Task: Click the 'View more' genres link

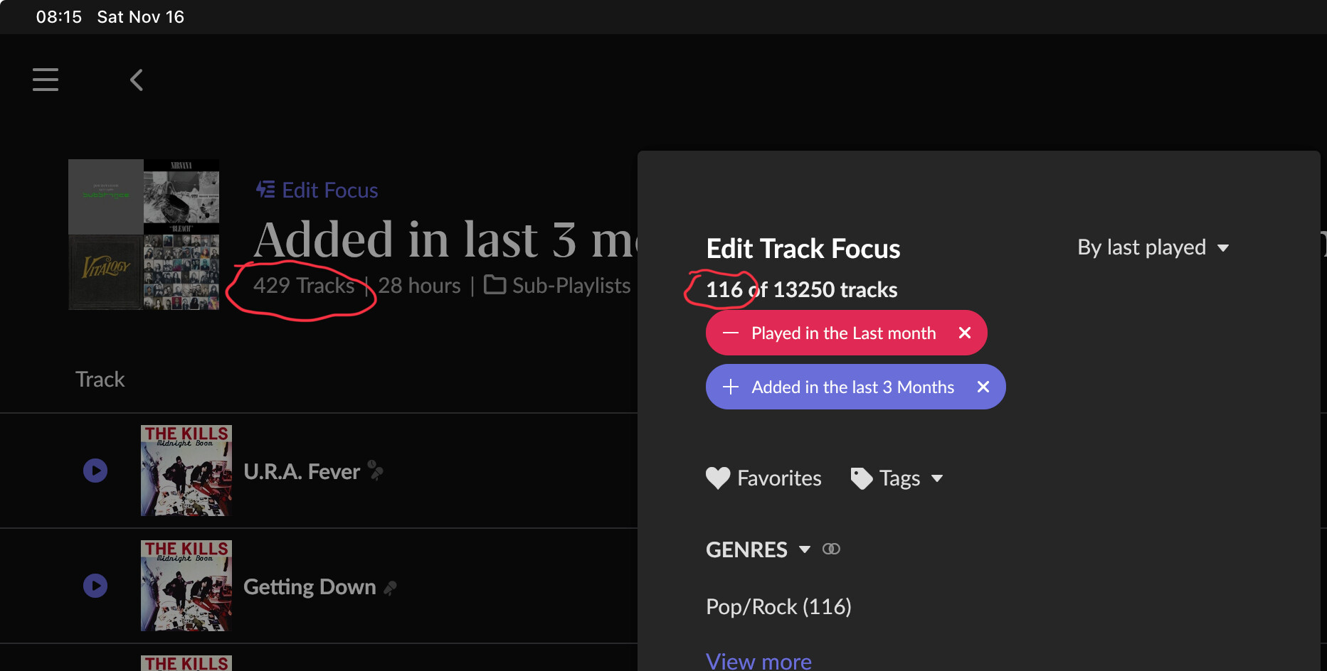Action: click(x=758, y=660)
